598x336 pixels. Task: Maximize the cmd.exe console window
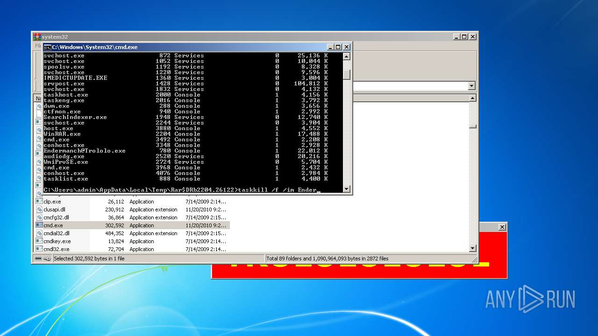tap(338, 47)
